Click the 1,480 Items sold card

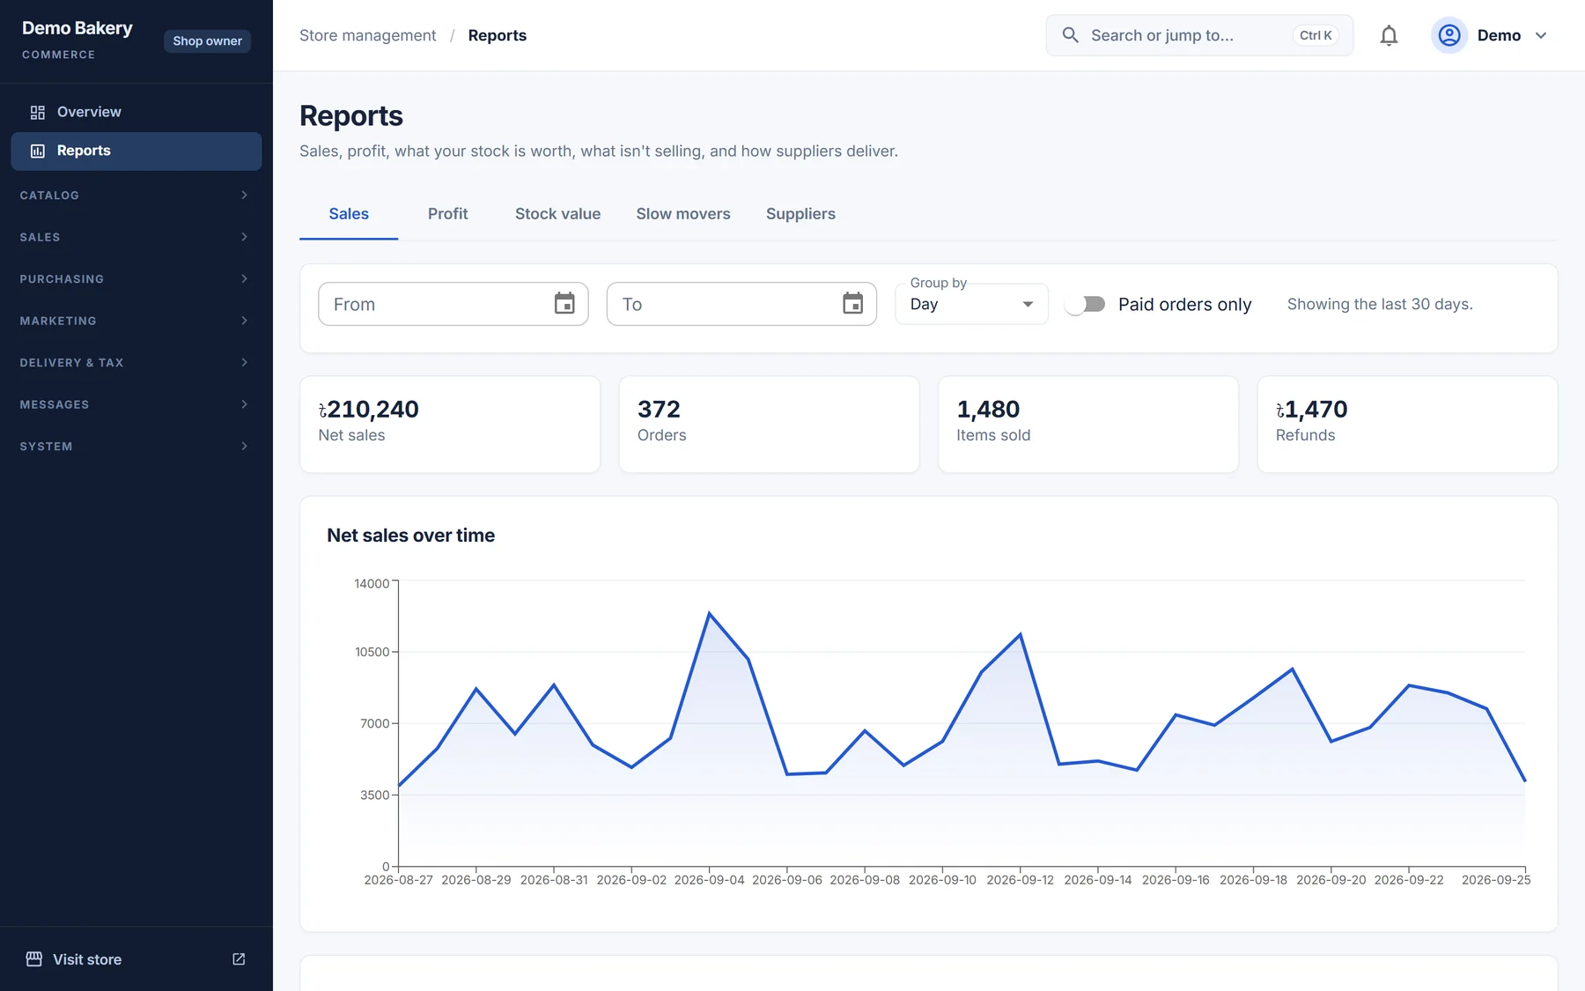pos(1088,425)
